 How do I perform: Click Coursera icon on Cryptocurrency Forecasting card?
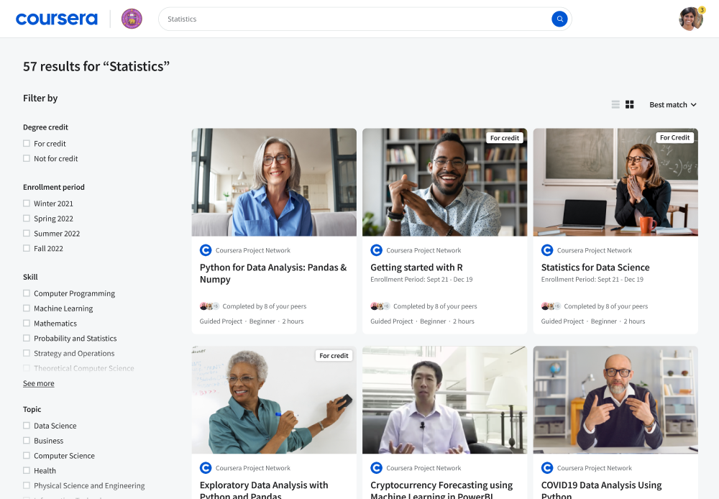tap(377, 468)
